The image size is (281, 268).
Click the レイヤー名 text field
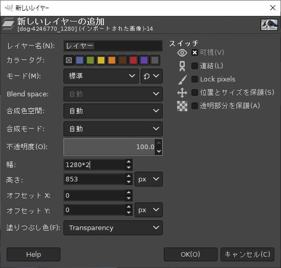tap(113, 46)
